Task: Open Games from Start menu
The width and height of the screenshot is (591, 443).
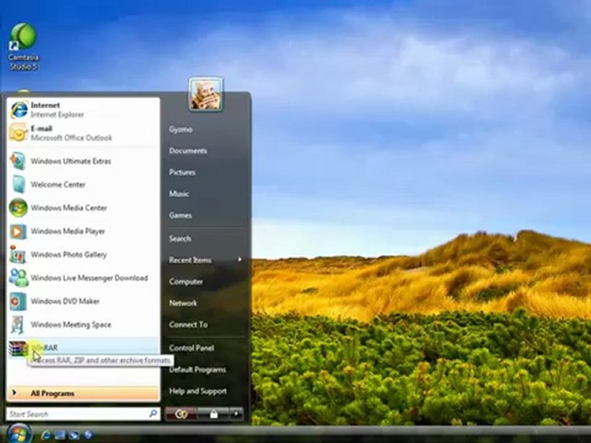Action: (180, 215)
